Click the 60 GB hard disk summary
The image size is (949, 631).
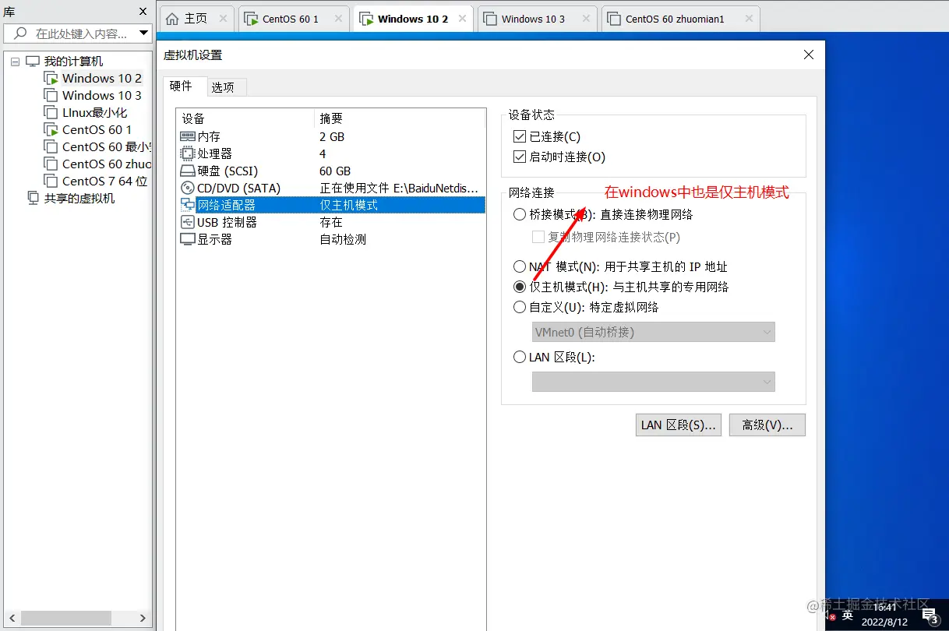click(x=335, y=171)
